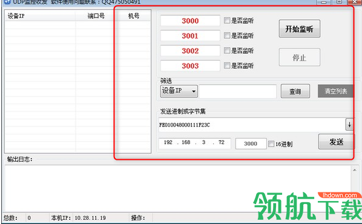This screenshot has width=362, height=224.
Task: Click the destination port field 3000
Action: (251, 143)
